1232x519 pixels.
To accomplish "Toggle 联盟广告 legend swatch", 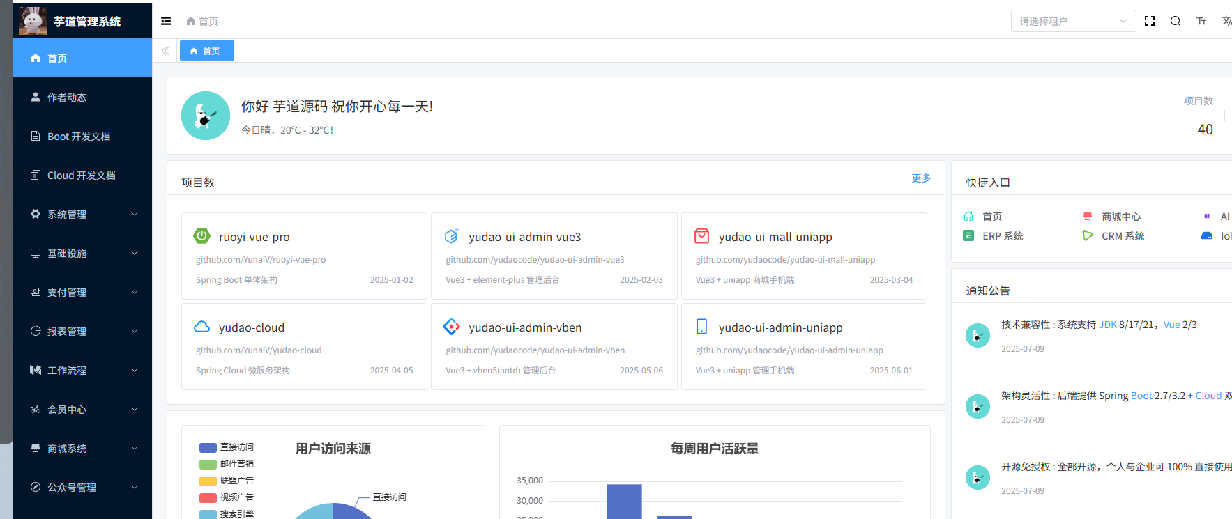I will click(x=208, y=481).
